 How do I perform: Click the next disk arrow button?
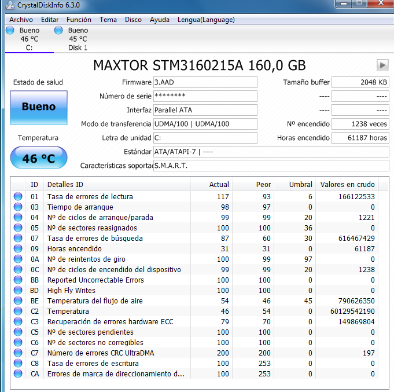coord(382,65)
